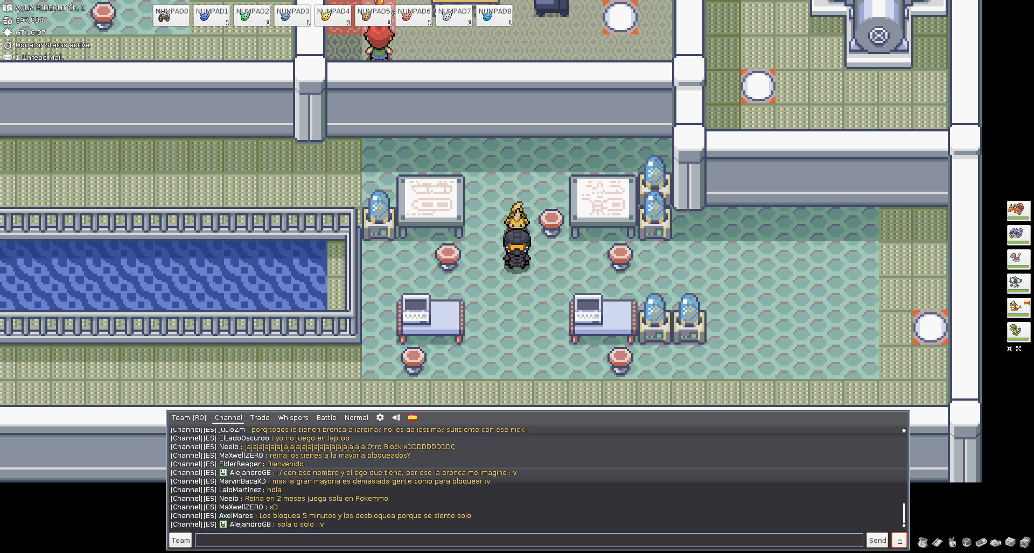This screenshot has height=553, width=1034.
Task: Select the Porygon party slot
Action: (x=1018, y=259)
